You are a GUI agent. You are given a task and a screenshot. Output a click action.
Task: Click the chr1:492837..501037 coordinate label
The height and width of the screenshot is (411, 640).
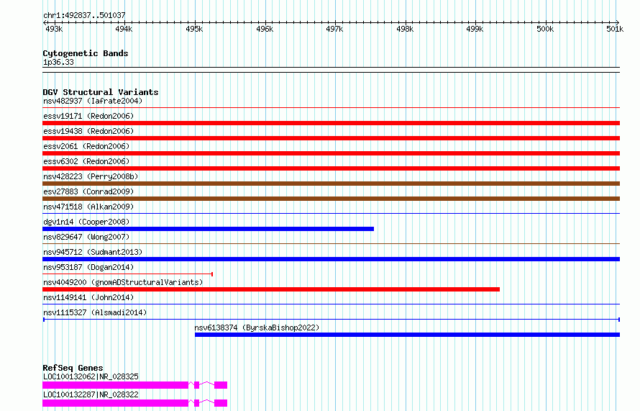tap(84, 15)
